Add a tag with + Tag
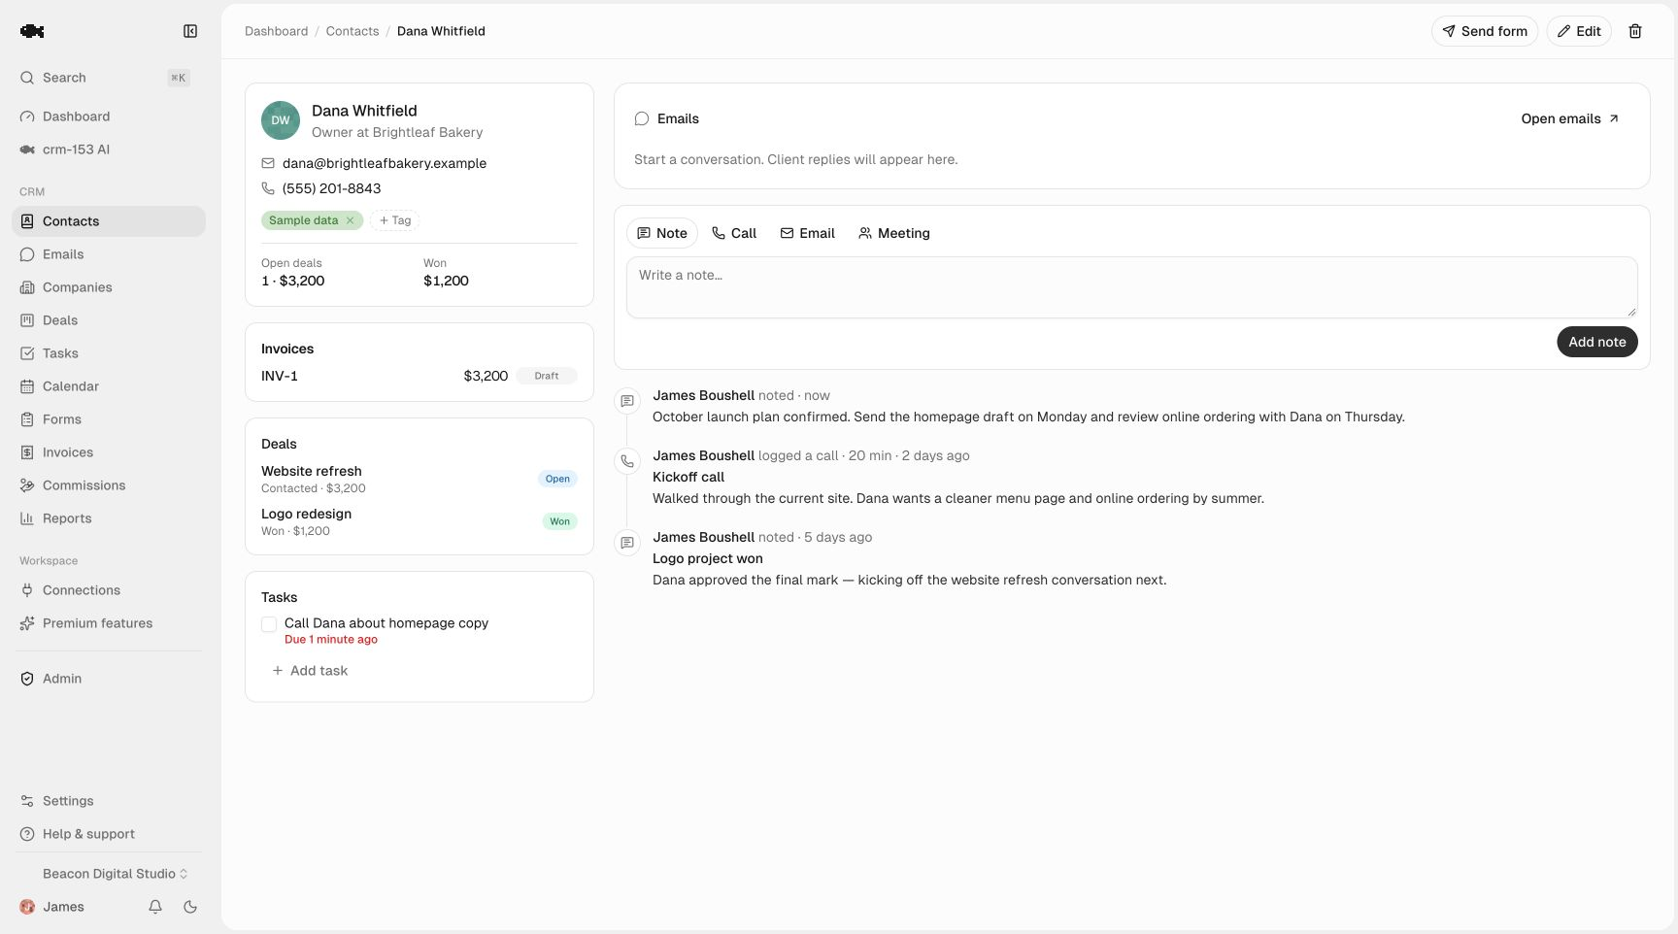The height and width of the screenshot is (934, 1678). [395, 220]
